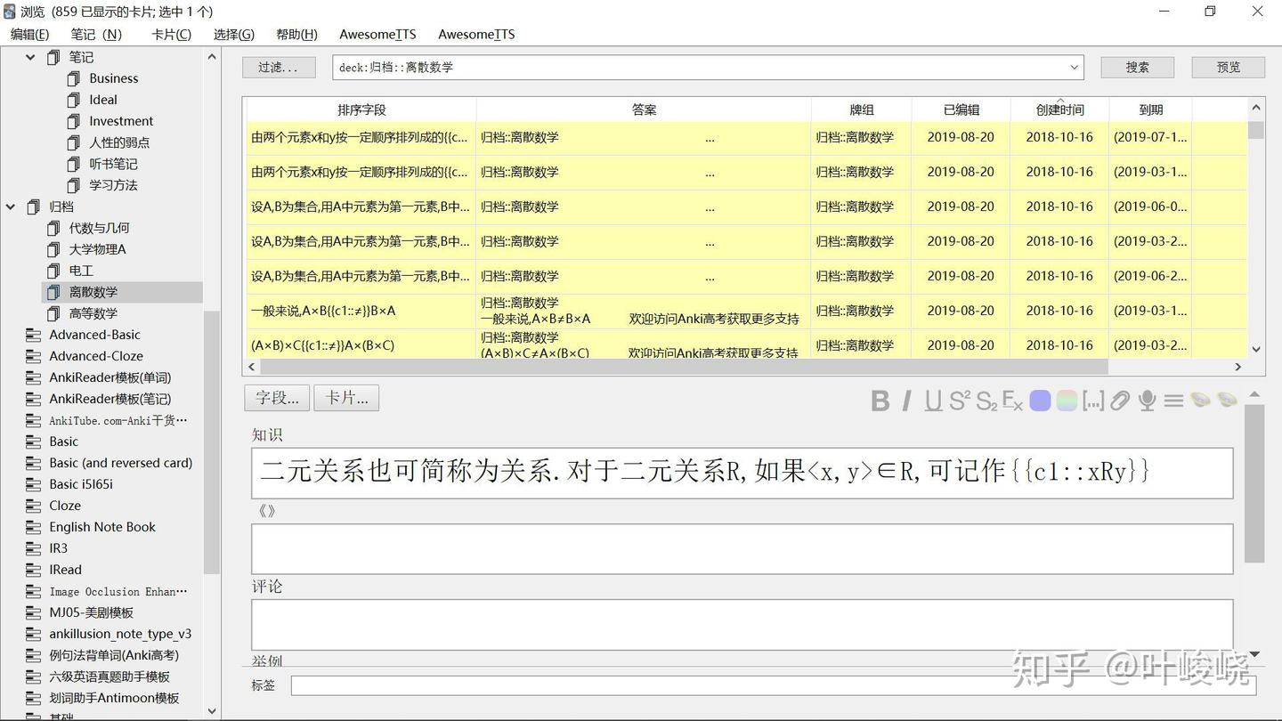Click the deck icon next to 人性的弱点
This screenshot has width=1282, height=721.
tap(74, 142)
